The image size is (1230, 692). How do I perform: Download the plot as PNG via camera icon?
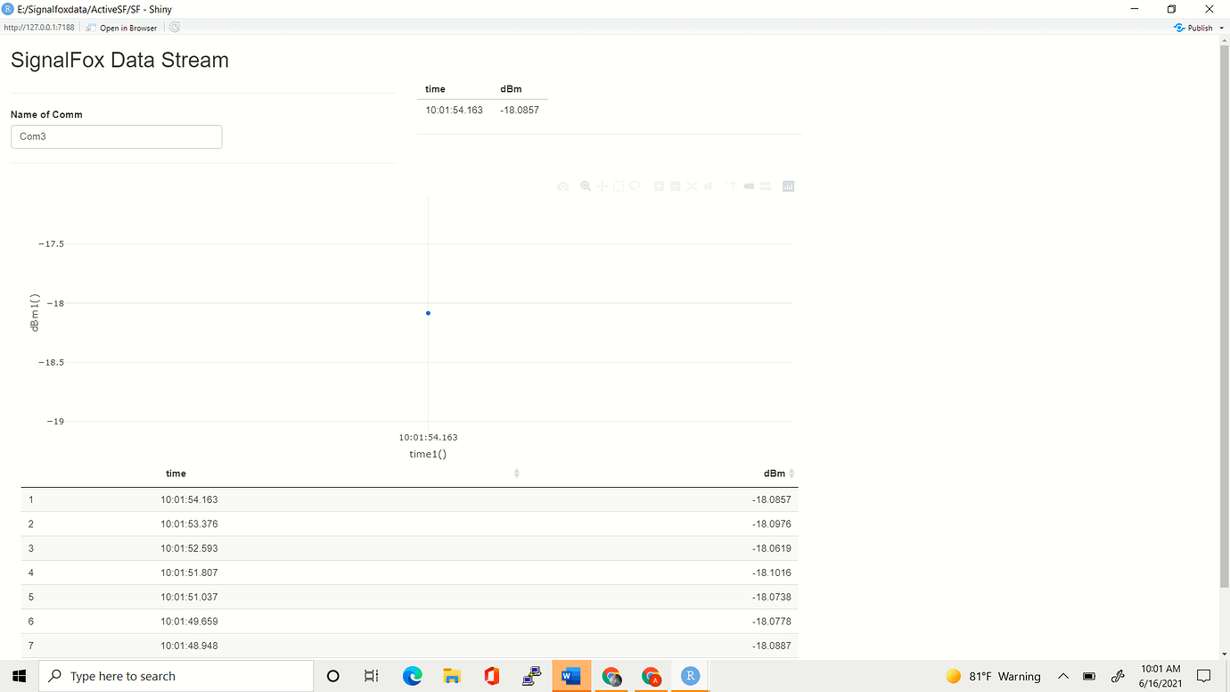[563, 185]
